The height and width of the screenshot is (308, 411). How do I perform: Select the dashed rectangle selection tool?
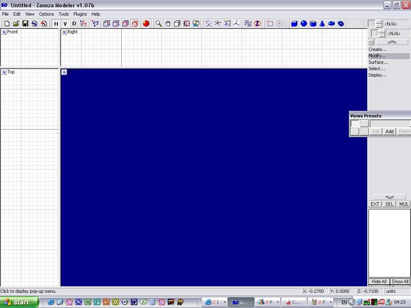click(x=270, y=24)
